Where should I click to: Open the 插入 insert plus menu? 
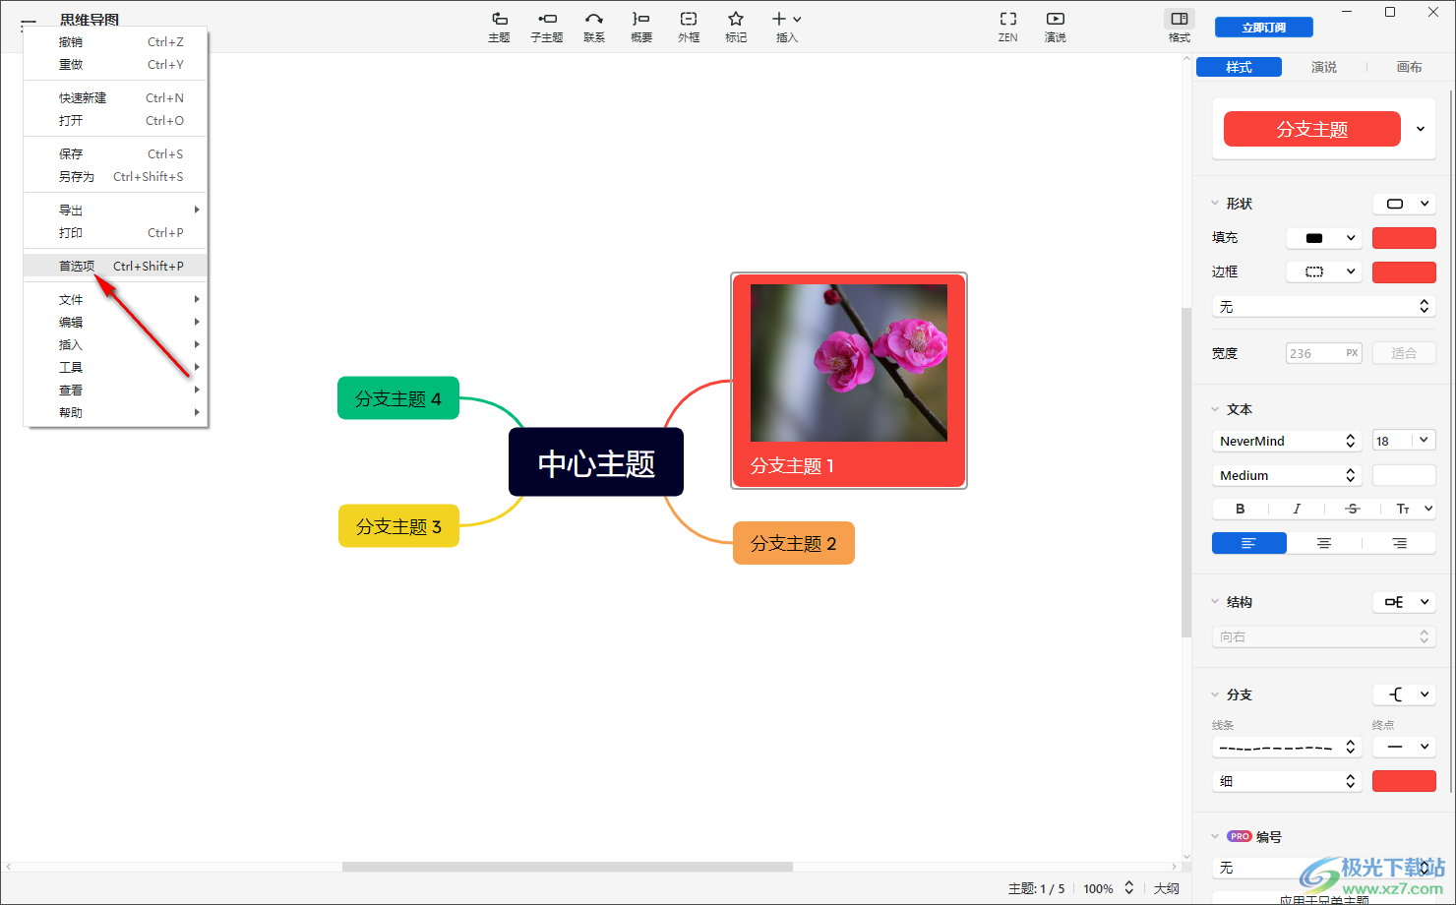(x=787, y=27)
